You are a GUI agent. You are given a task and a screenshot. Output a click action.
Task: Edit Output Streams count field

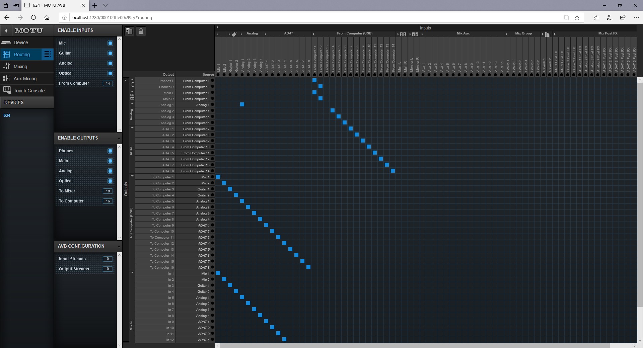click(108, 269)
